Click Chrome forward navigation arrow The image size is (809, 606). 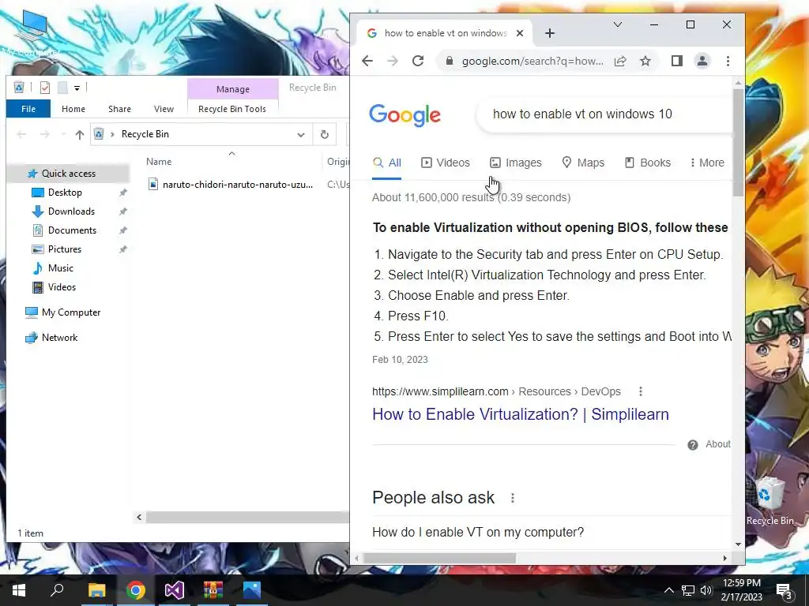(x=393, y=61)
